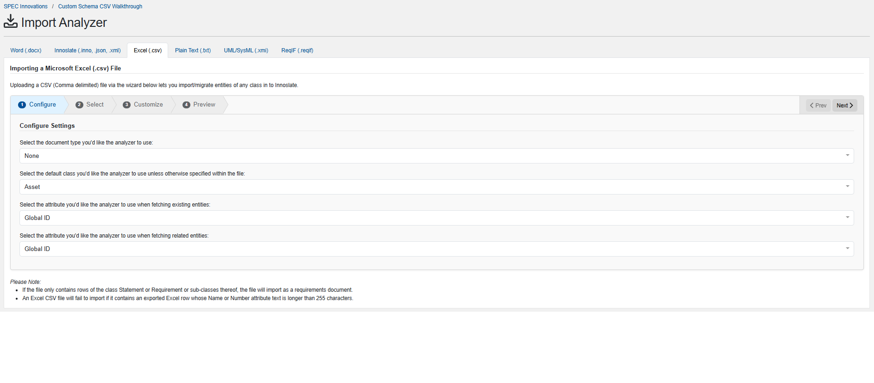This screenshot has height=383, width=874.
Task: Open the existing entities attribute dropdown
Action: pyautogui.click(x=436, y=218)
